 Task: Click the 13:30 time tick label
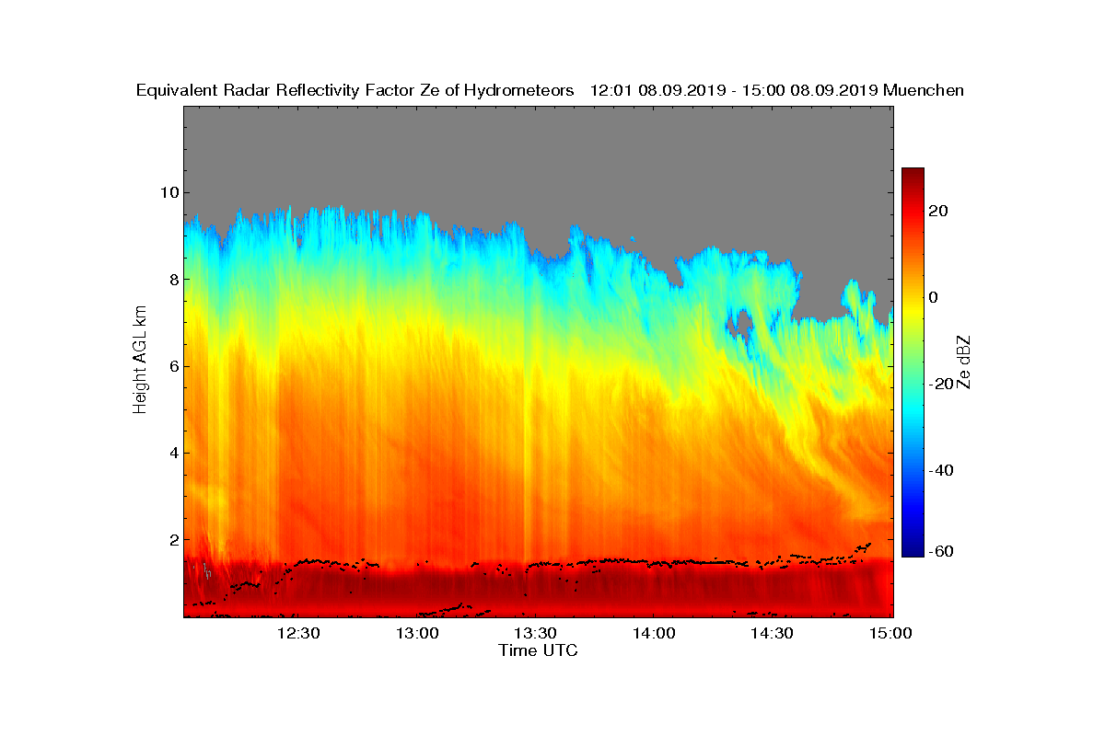535,633
